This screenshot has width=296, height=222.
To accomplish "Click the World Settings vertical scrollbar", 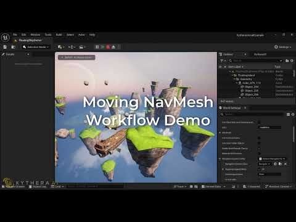I will click(x=294, y=134).
